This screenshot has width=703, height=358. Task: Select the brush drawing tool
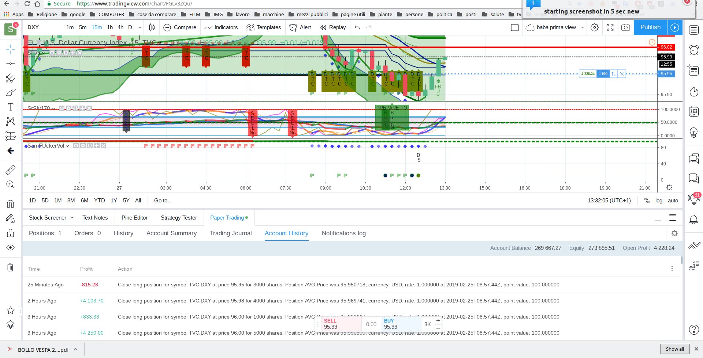(x=11, y=93)
